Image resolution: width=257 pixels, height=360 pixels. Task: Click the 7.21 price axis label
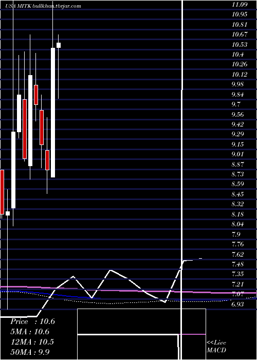coord(237,284)
